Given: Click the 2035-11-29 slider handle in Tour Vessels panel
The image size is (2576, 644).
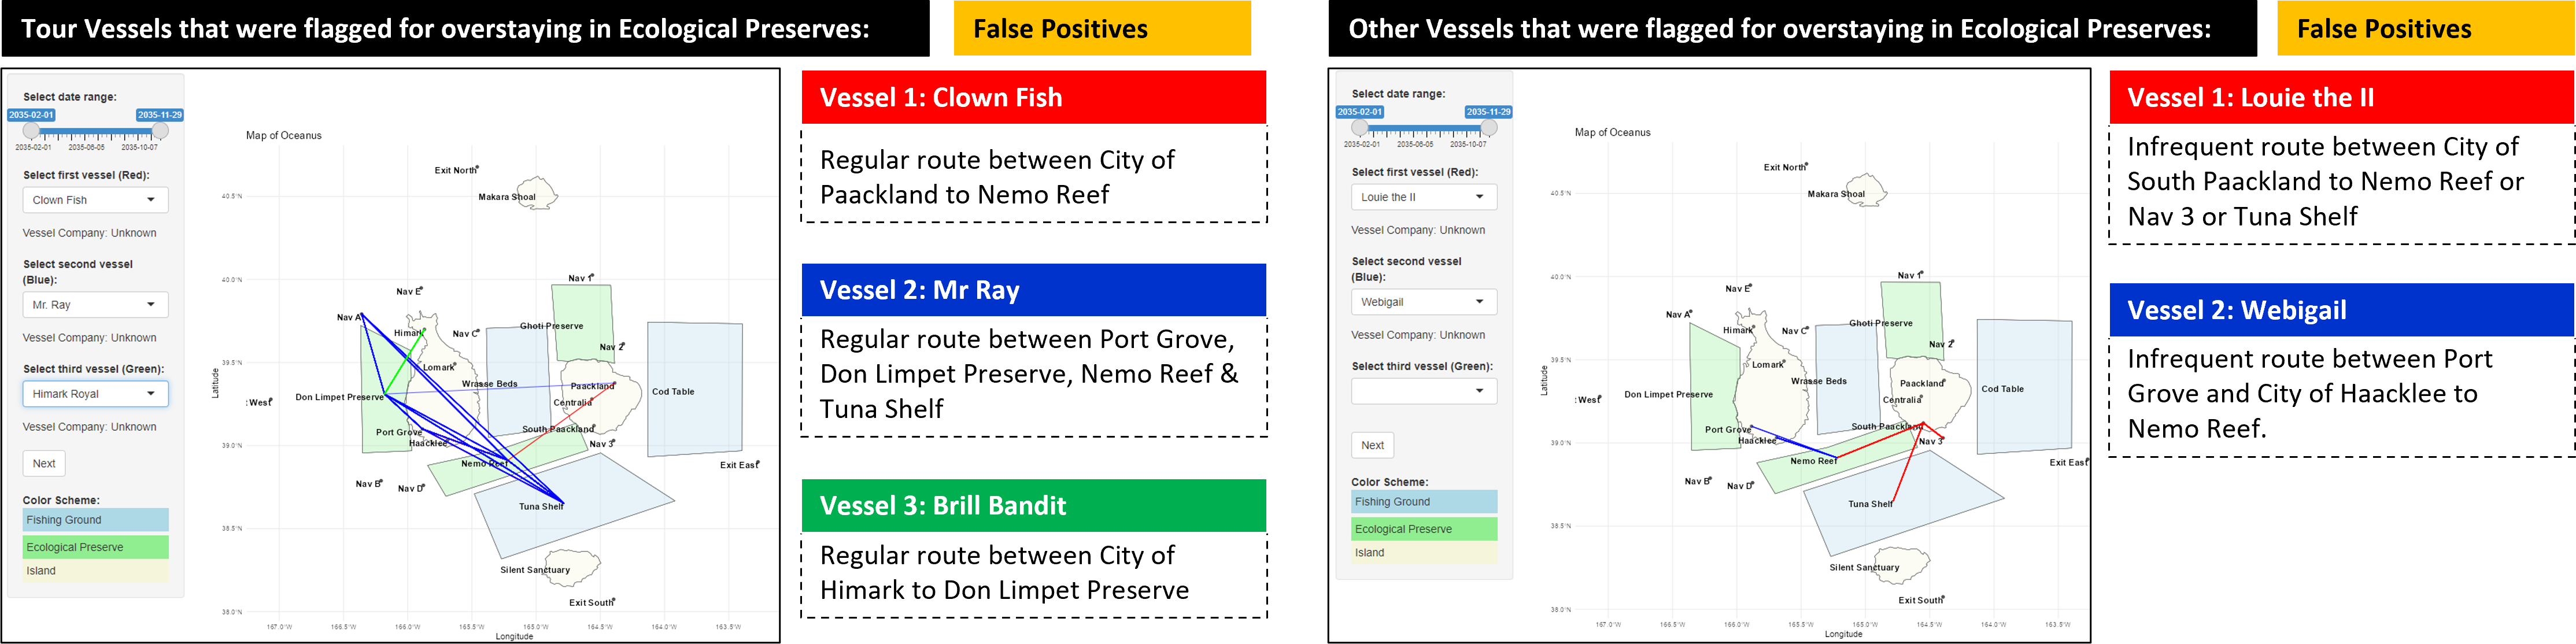Looking at the screenshot, I should (x=160, y=131).
